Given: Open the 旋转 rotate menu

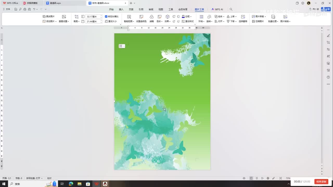Looking at the screenshot, I should click(x=209, y=19).
